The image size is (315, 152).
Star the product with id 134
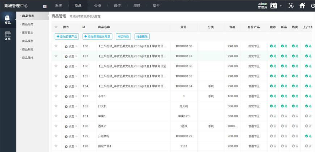(56, 86)
